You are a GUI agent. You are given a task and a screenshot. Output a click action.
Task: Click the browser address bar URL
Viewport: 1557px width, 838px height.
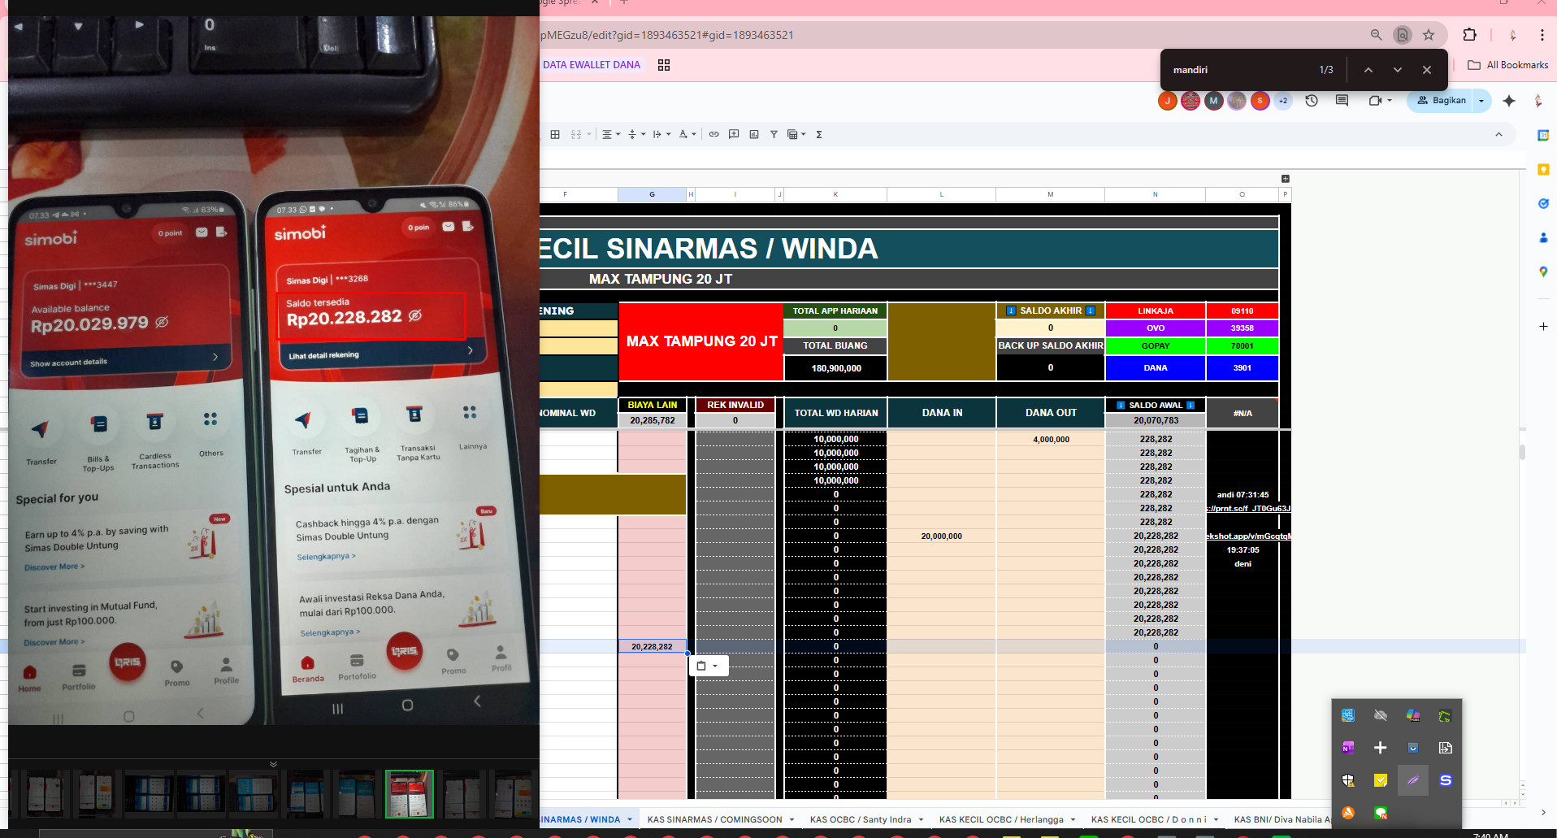(667, 35)
